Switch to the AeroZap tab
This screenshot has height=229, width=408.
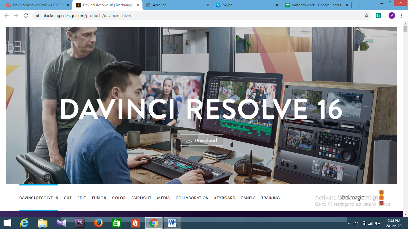(177, 5)
